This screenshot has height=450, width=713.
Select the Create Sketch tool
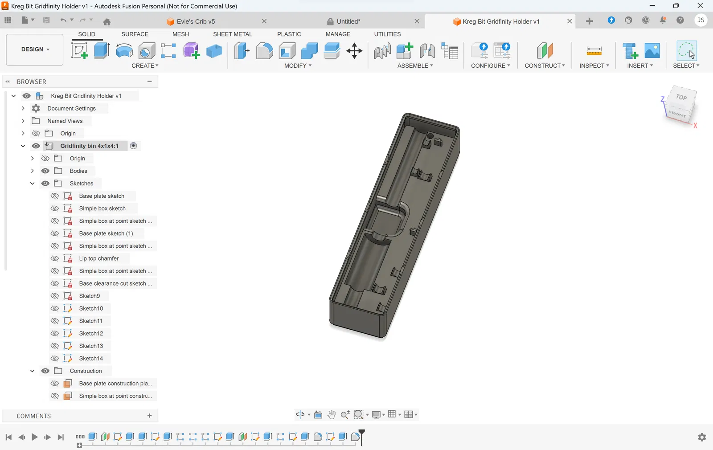(79, 51)
